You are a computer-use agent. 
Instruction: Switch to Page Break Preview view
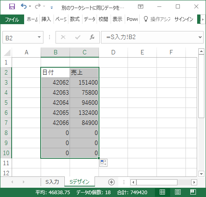[x=193, y=192]
